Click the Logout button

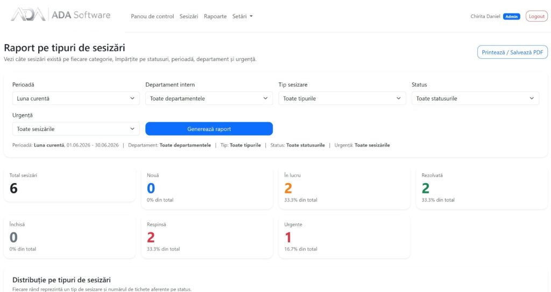click(x=536, y=16)
